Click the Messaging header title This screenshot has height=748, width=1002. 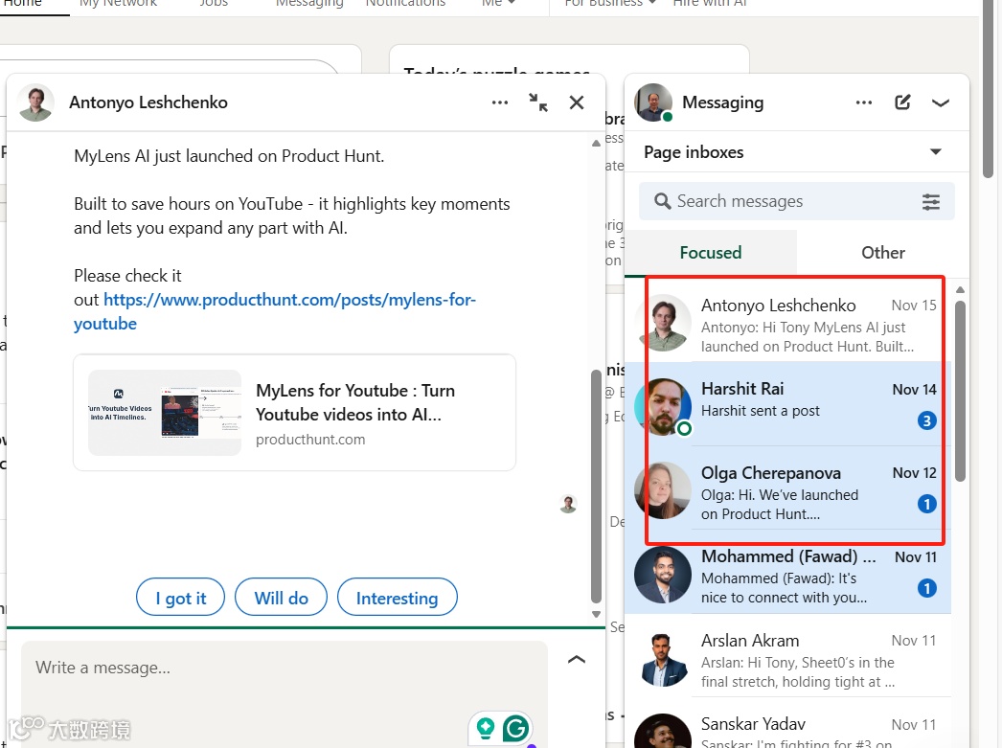(x=722, y=102)
